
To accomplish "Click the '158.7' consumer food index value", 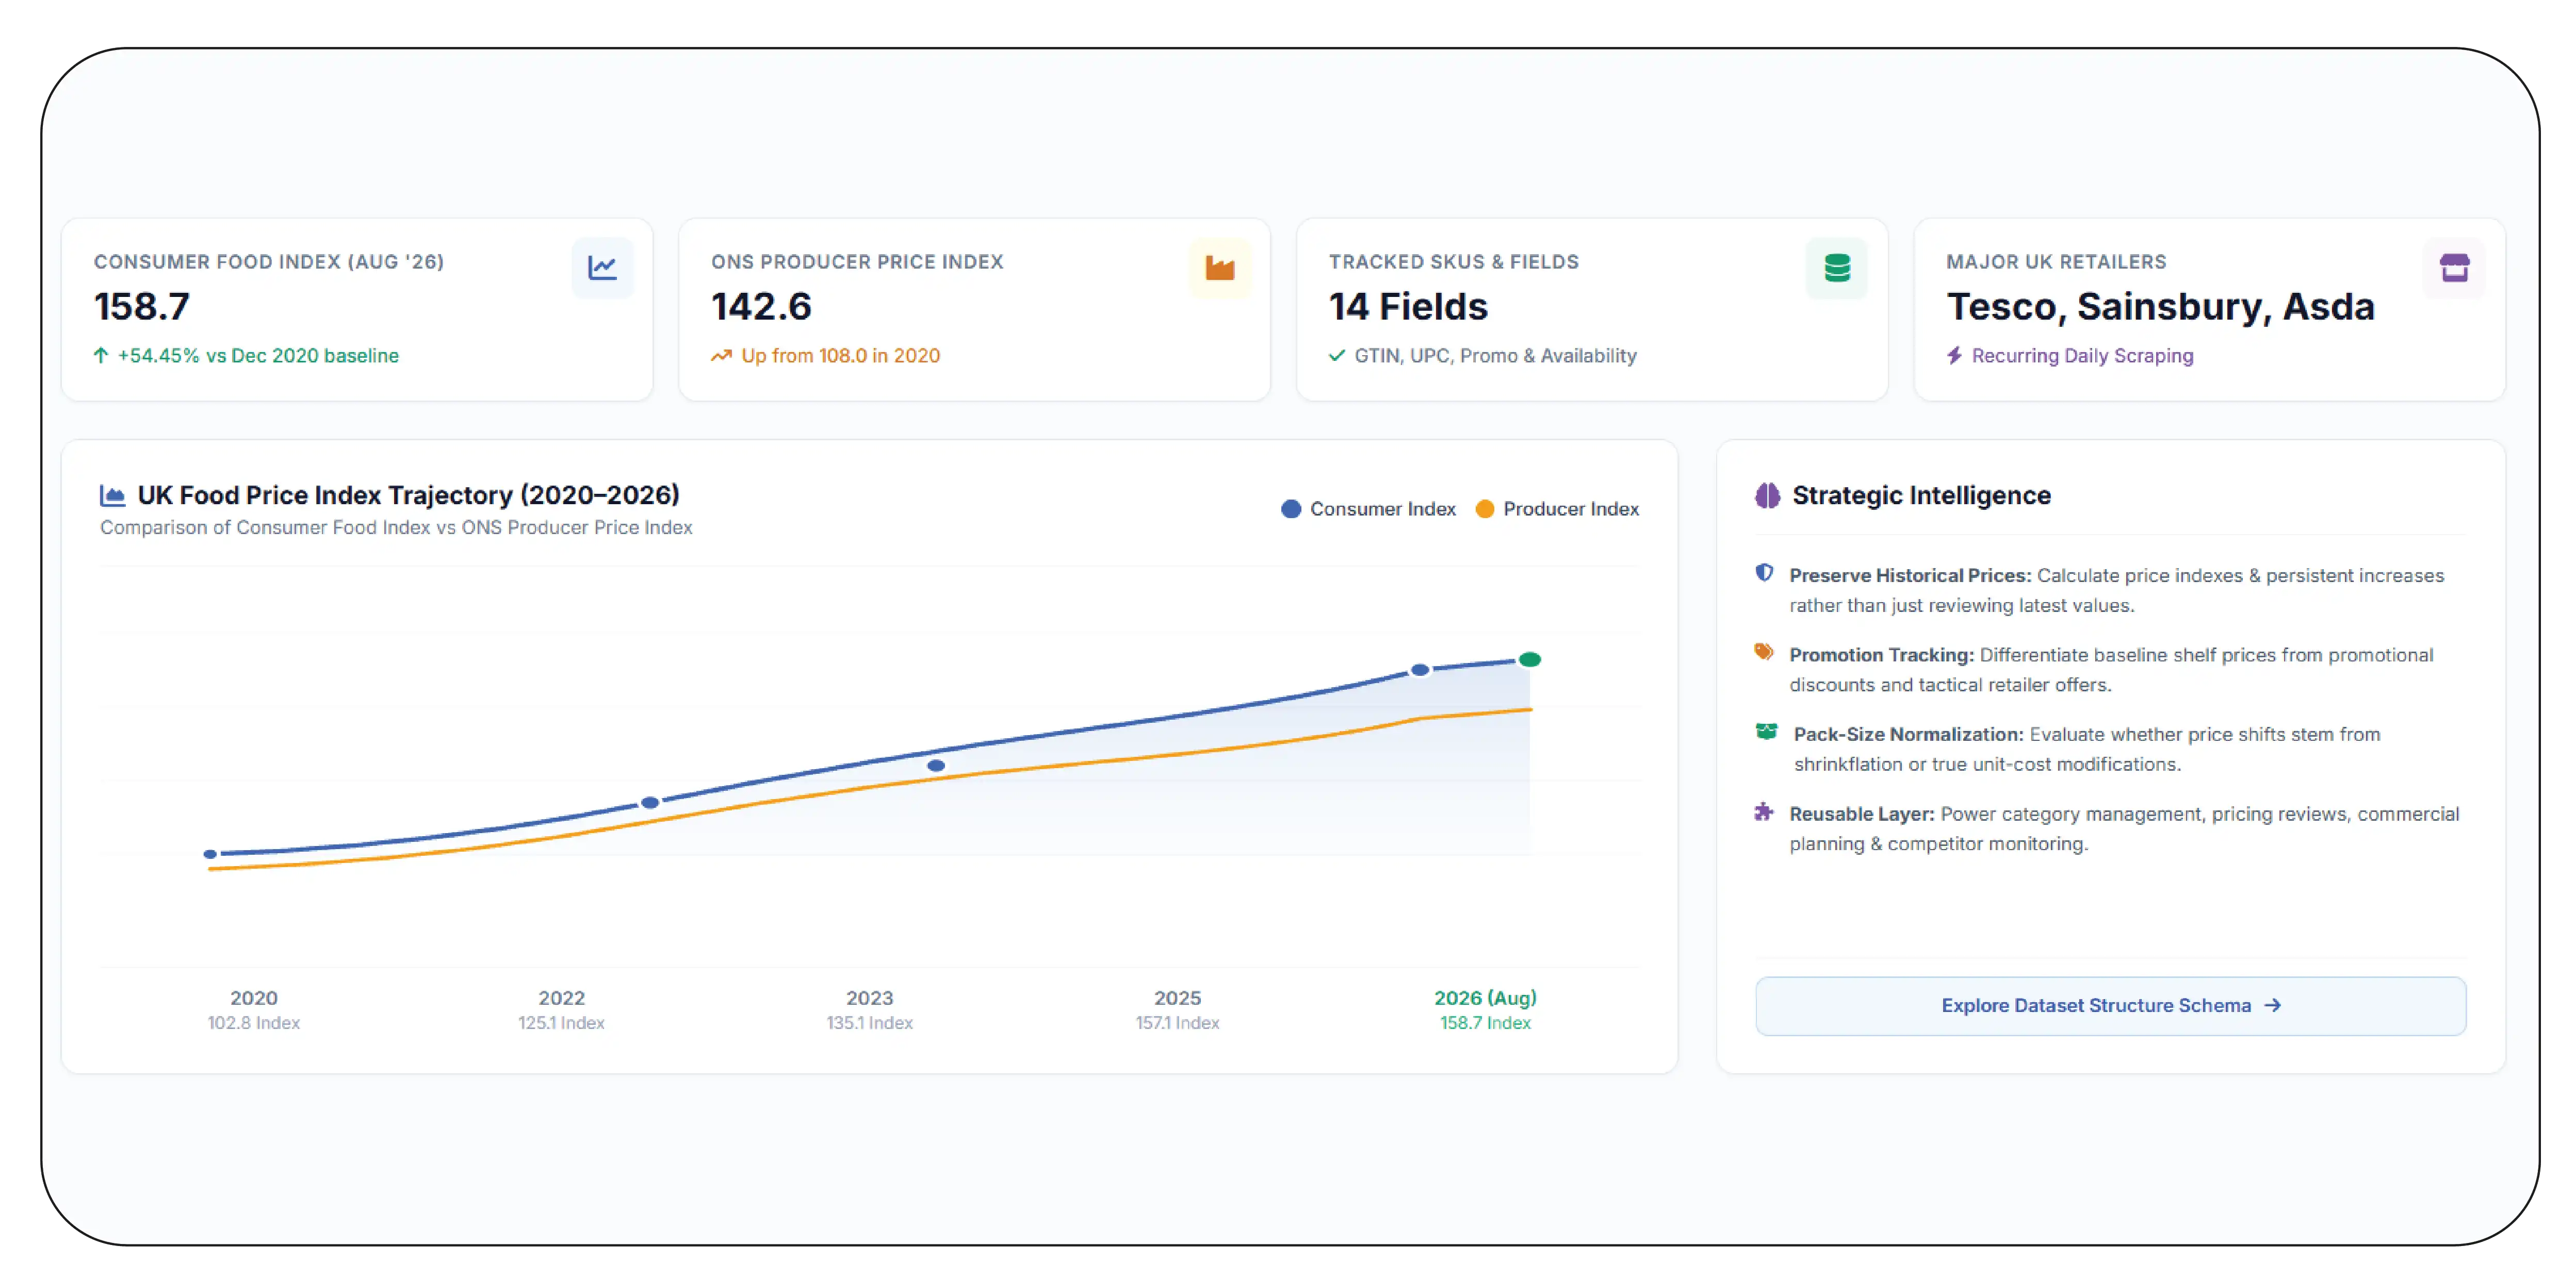I will click(x=142, y=307).
